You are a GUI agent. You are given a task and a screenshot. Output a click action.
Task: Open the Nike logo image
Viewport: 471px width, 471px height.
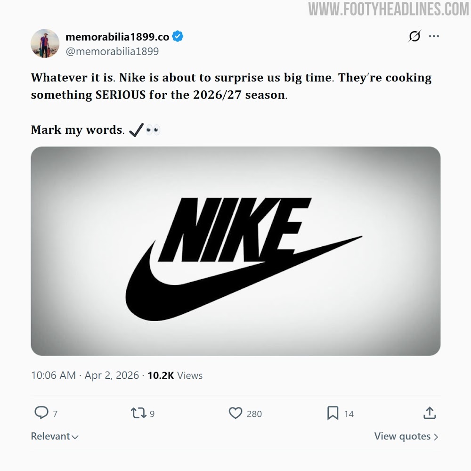pyautogui.click(x=235, y=251)
